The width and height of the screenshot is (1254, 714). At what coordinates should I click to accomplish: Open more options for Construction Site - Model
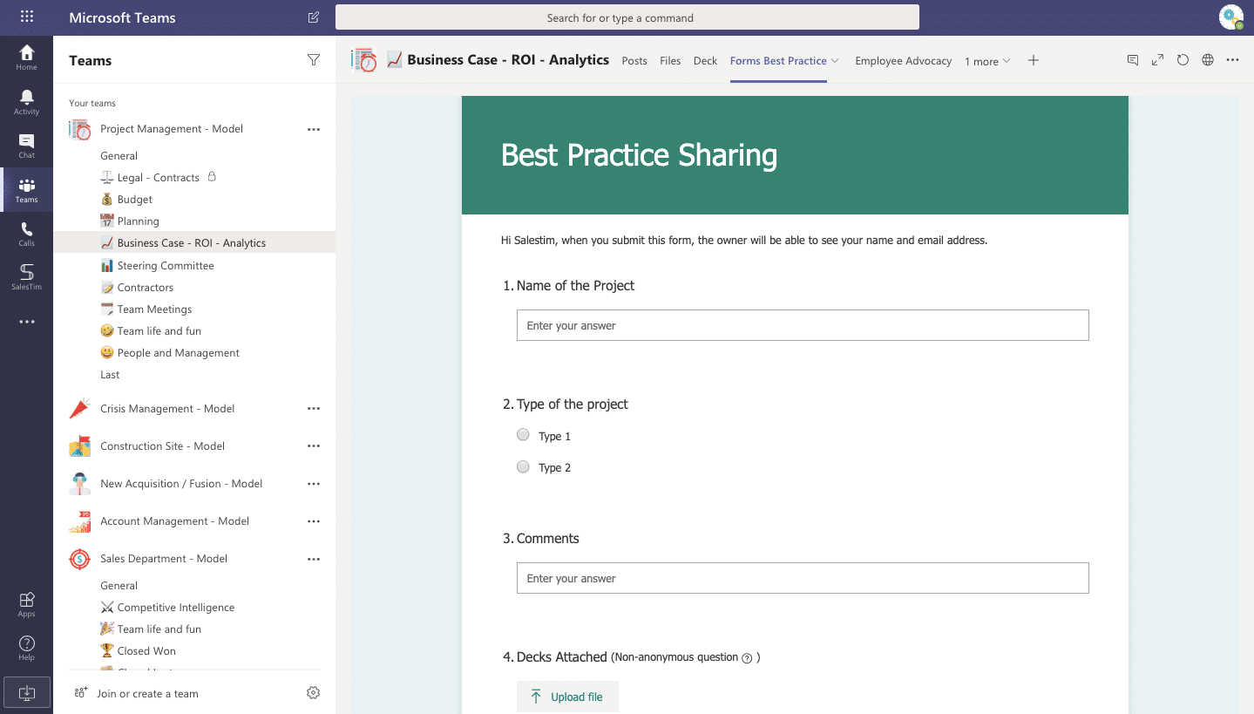pyautogui.click(x=314, y=446)
